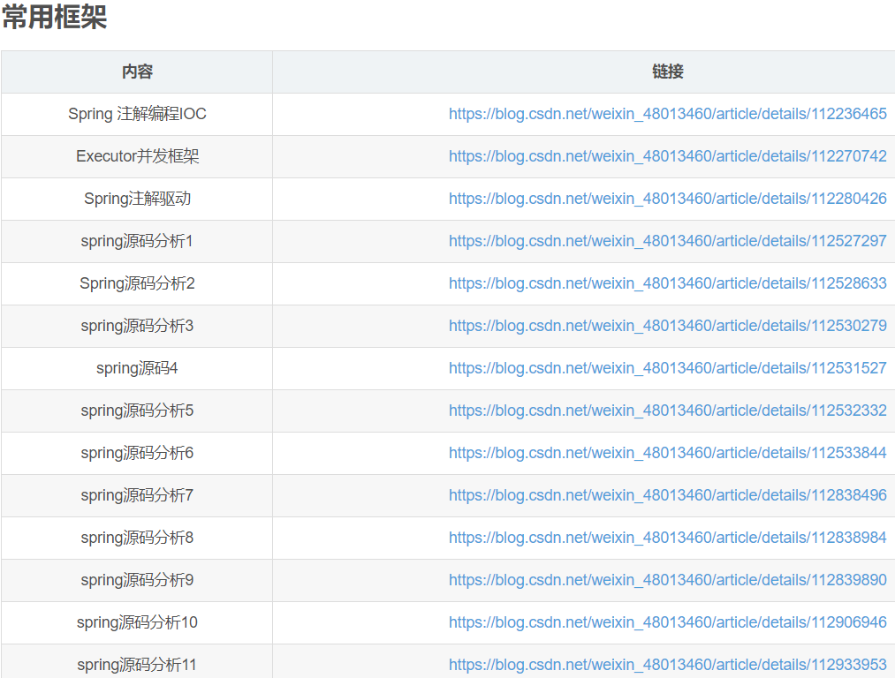
Task: Open link ending in 112530279
Action: click(x=667, y=326)
